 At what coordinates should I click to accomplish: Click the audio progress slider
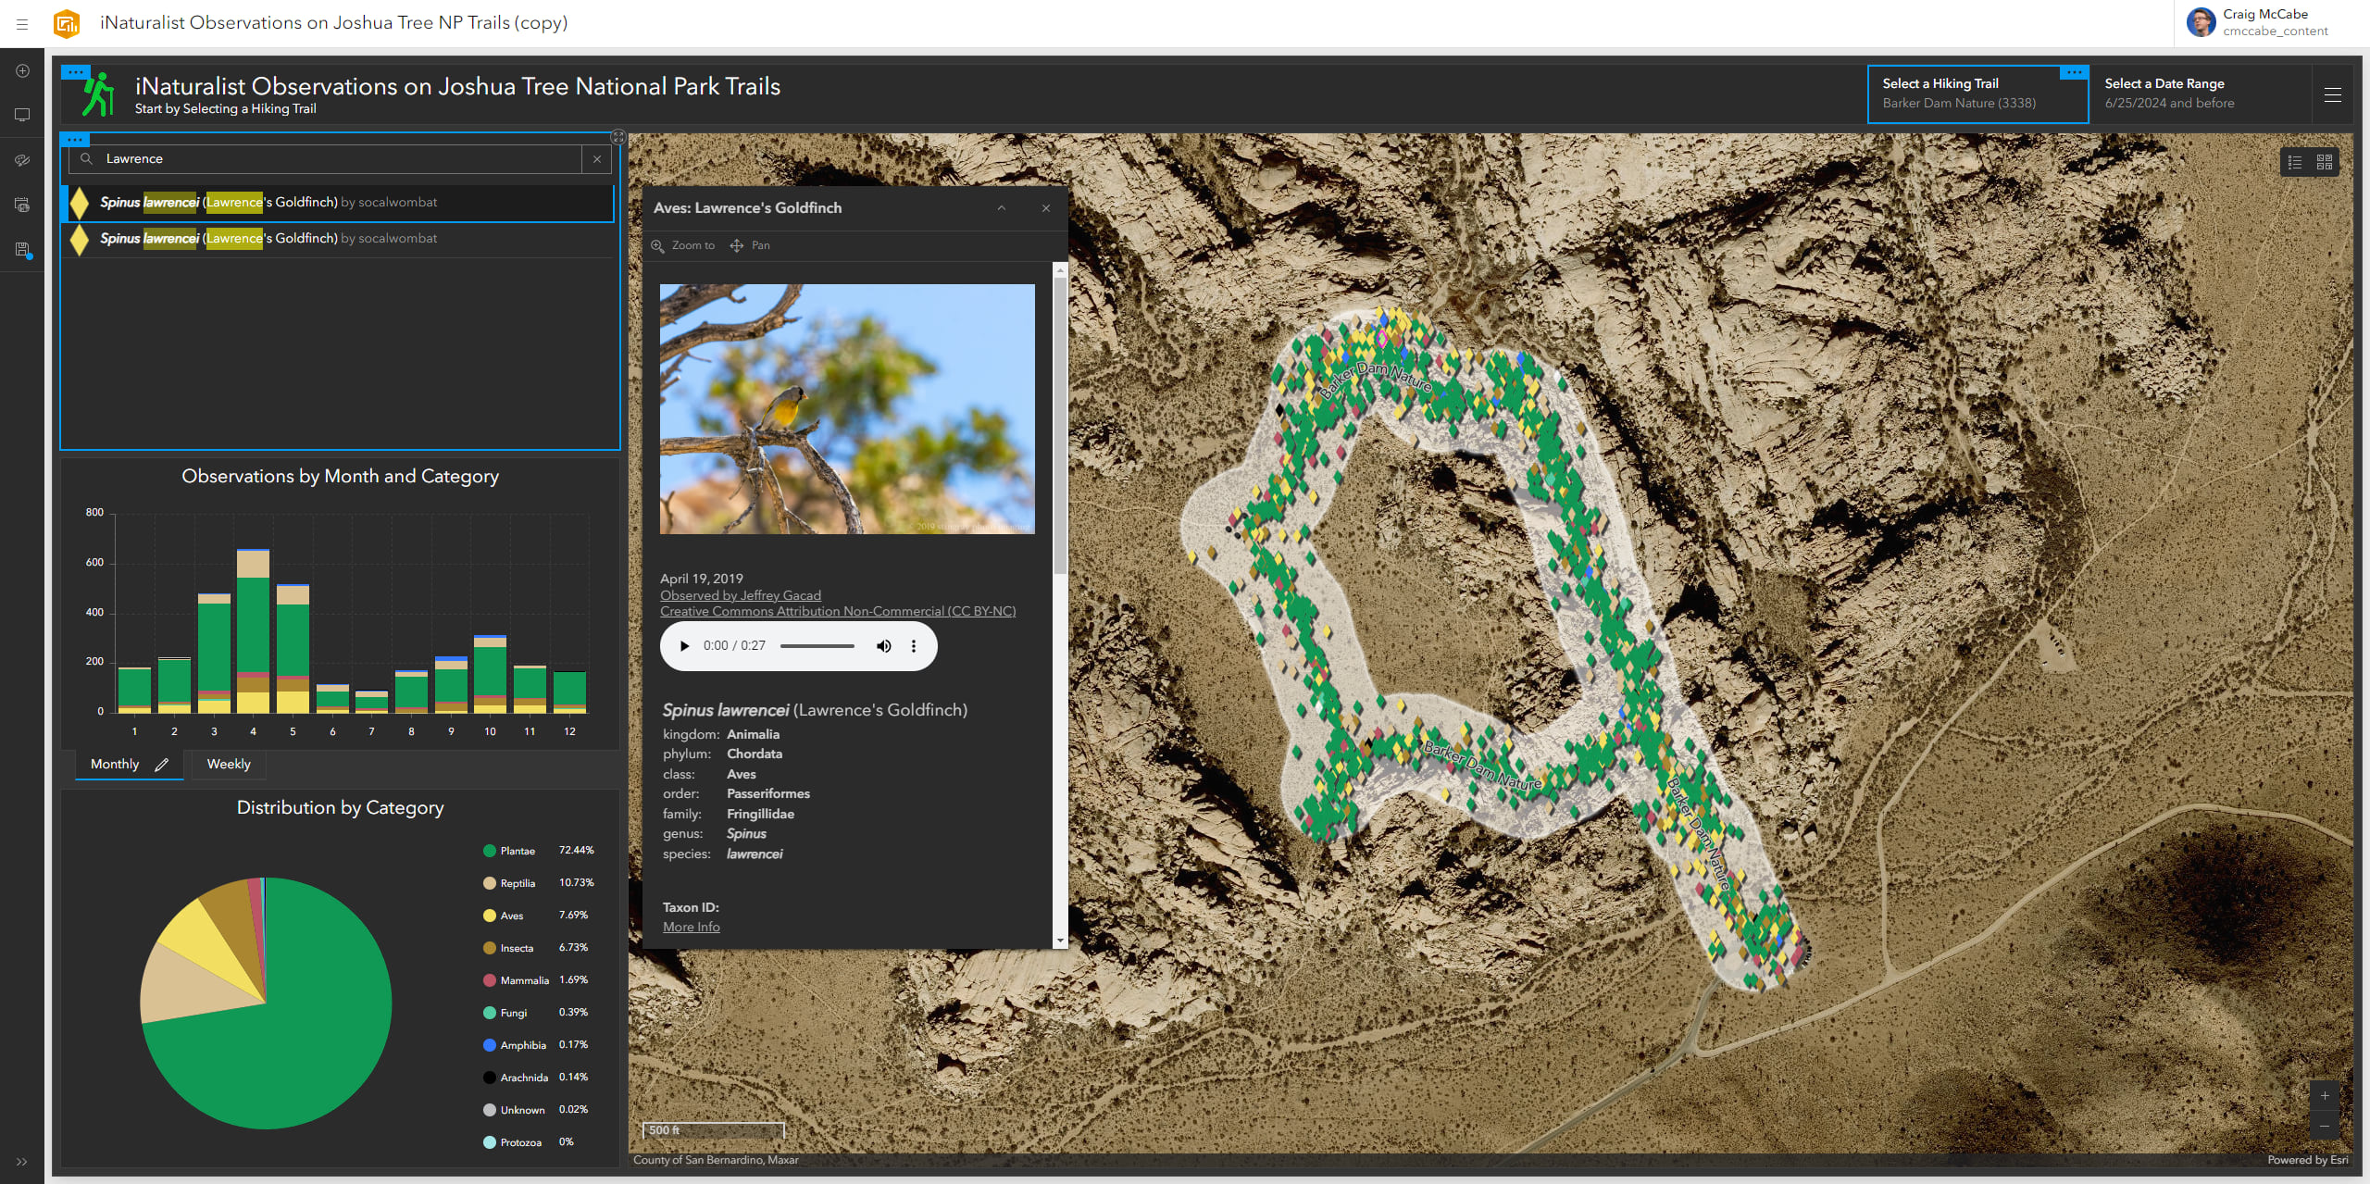(x=817, y=646)
